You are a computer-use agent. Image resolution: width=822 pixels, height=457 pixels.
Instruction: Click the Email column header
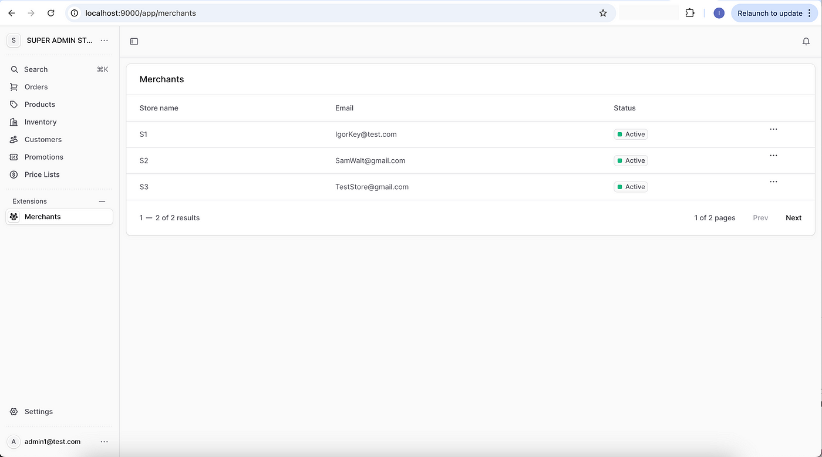pyautogui.click(x=344, y=108)
